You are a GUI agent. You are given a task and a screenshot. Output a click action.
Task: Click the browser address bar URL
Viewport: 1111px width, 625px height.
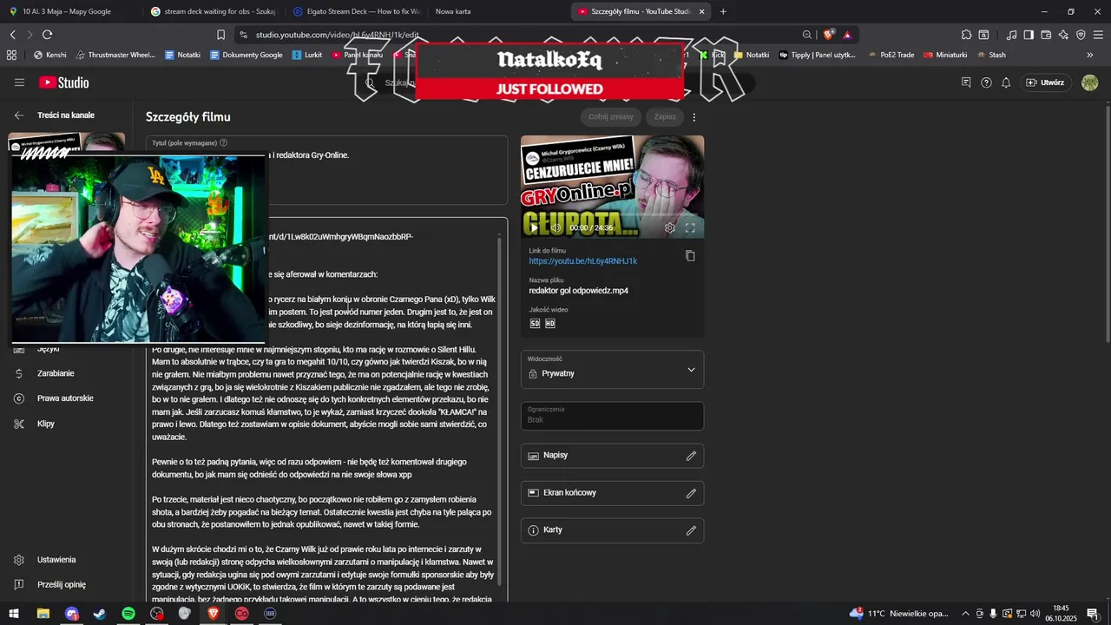[337, 35]
